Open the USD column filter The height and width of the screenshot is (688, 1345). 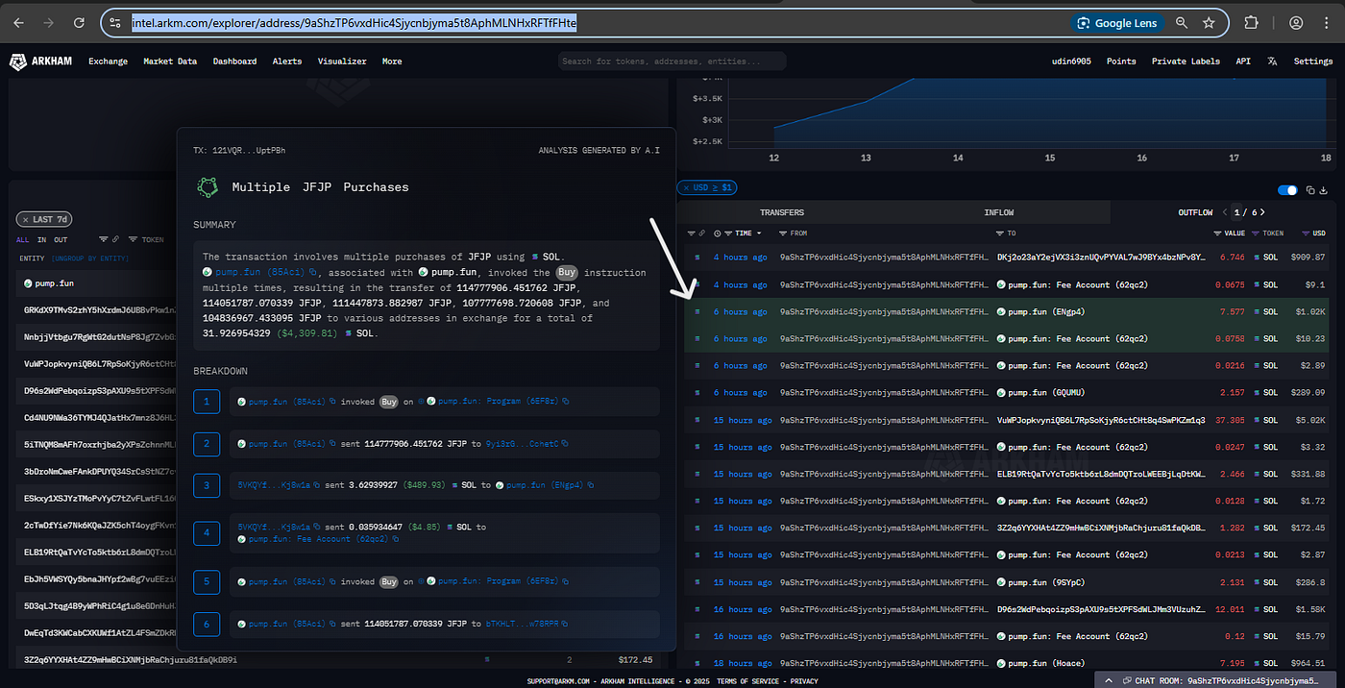[x=1307, y=233]
